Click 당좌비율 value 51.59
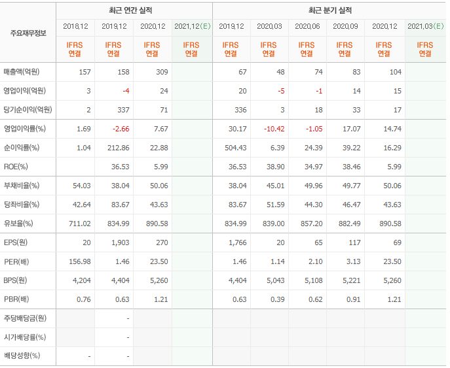Viewport: 450px width, 368px height. [x=276, y=205]
